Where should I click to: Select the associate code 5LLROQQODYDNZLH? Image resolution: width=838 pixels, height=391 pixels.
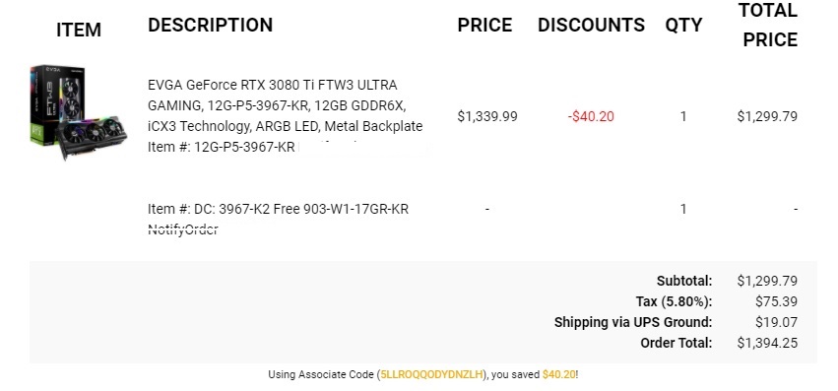431,374
